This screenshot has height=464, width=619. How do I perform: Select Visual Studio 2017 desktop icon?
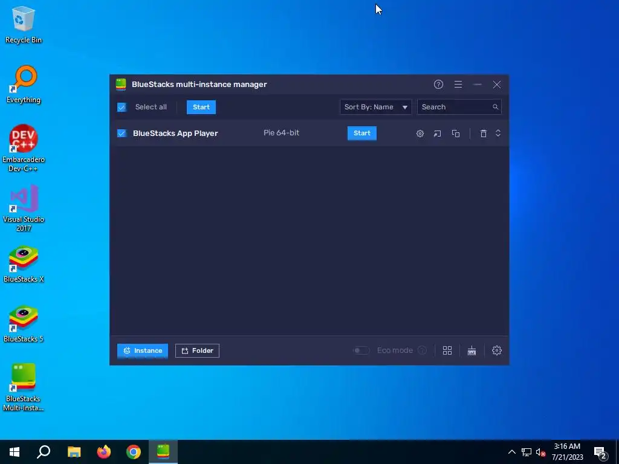[24, 208]
